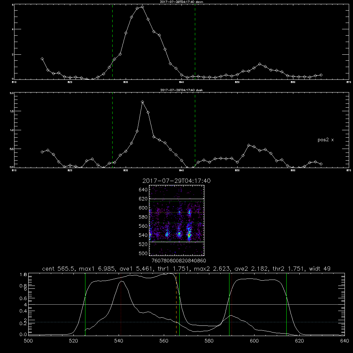Select the heatmap spectrogram image

point(177,220)
